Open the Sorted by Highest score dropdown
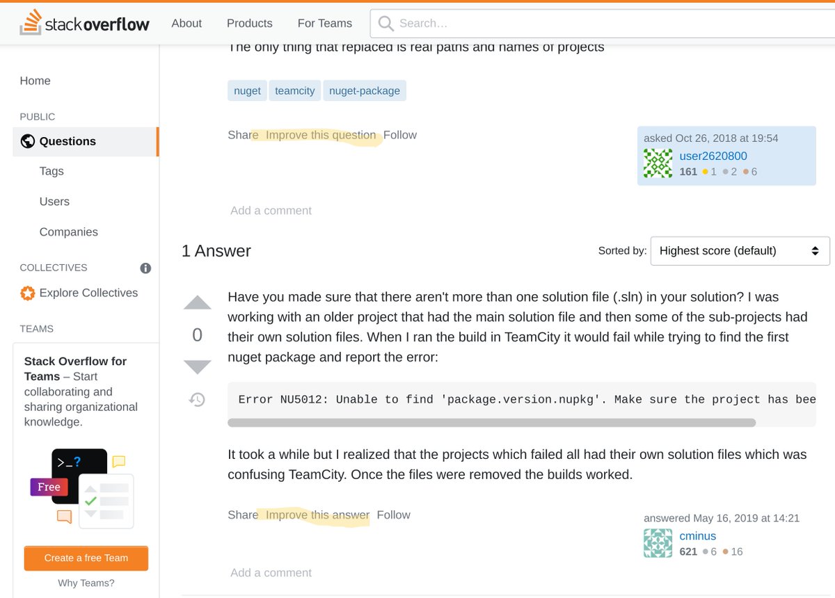 point(740,251)
